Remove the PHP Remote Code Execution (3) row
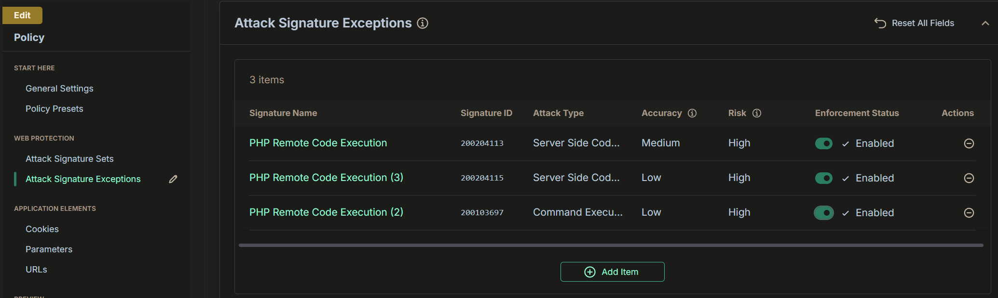 click(x=969, y=178)
